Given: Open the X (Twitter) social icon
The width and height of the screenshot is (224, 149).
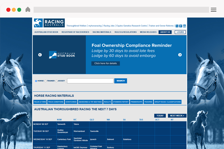Looking at the screenshot, I should click(177, 26).
